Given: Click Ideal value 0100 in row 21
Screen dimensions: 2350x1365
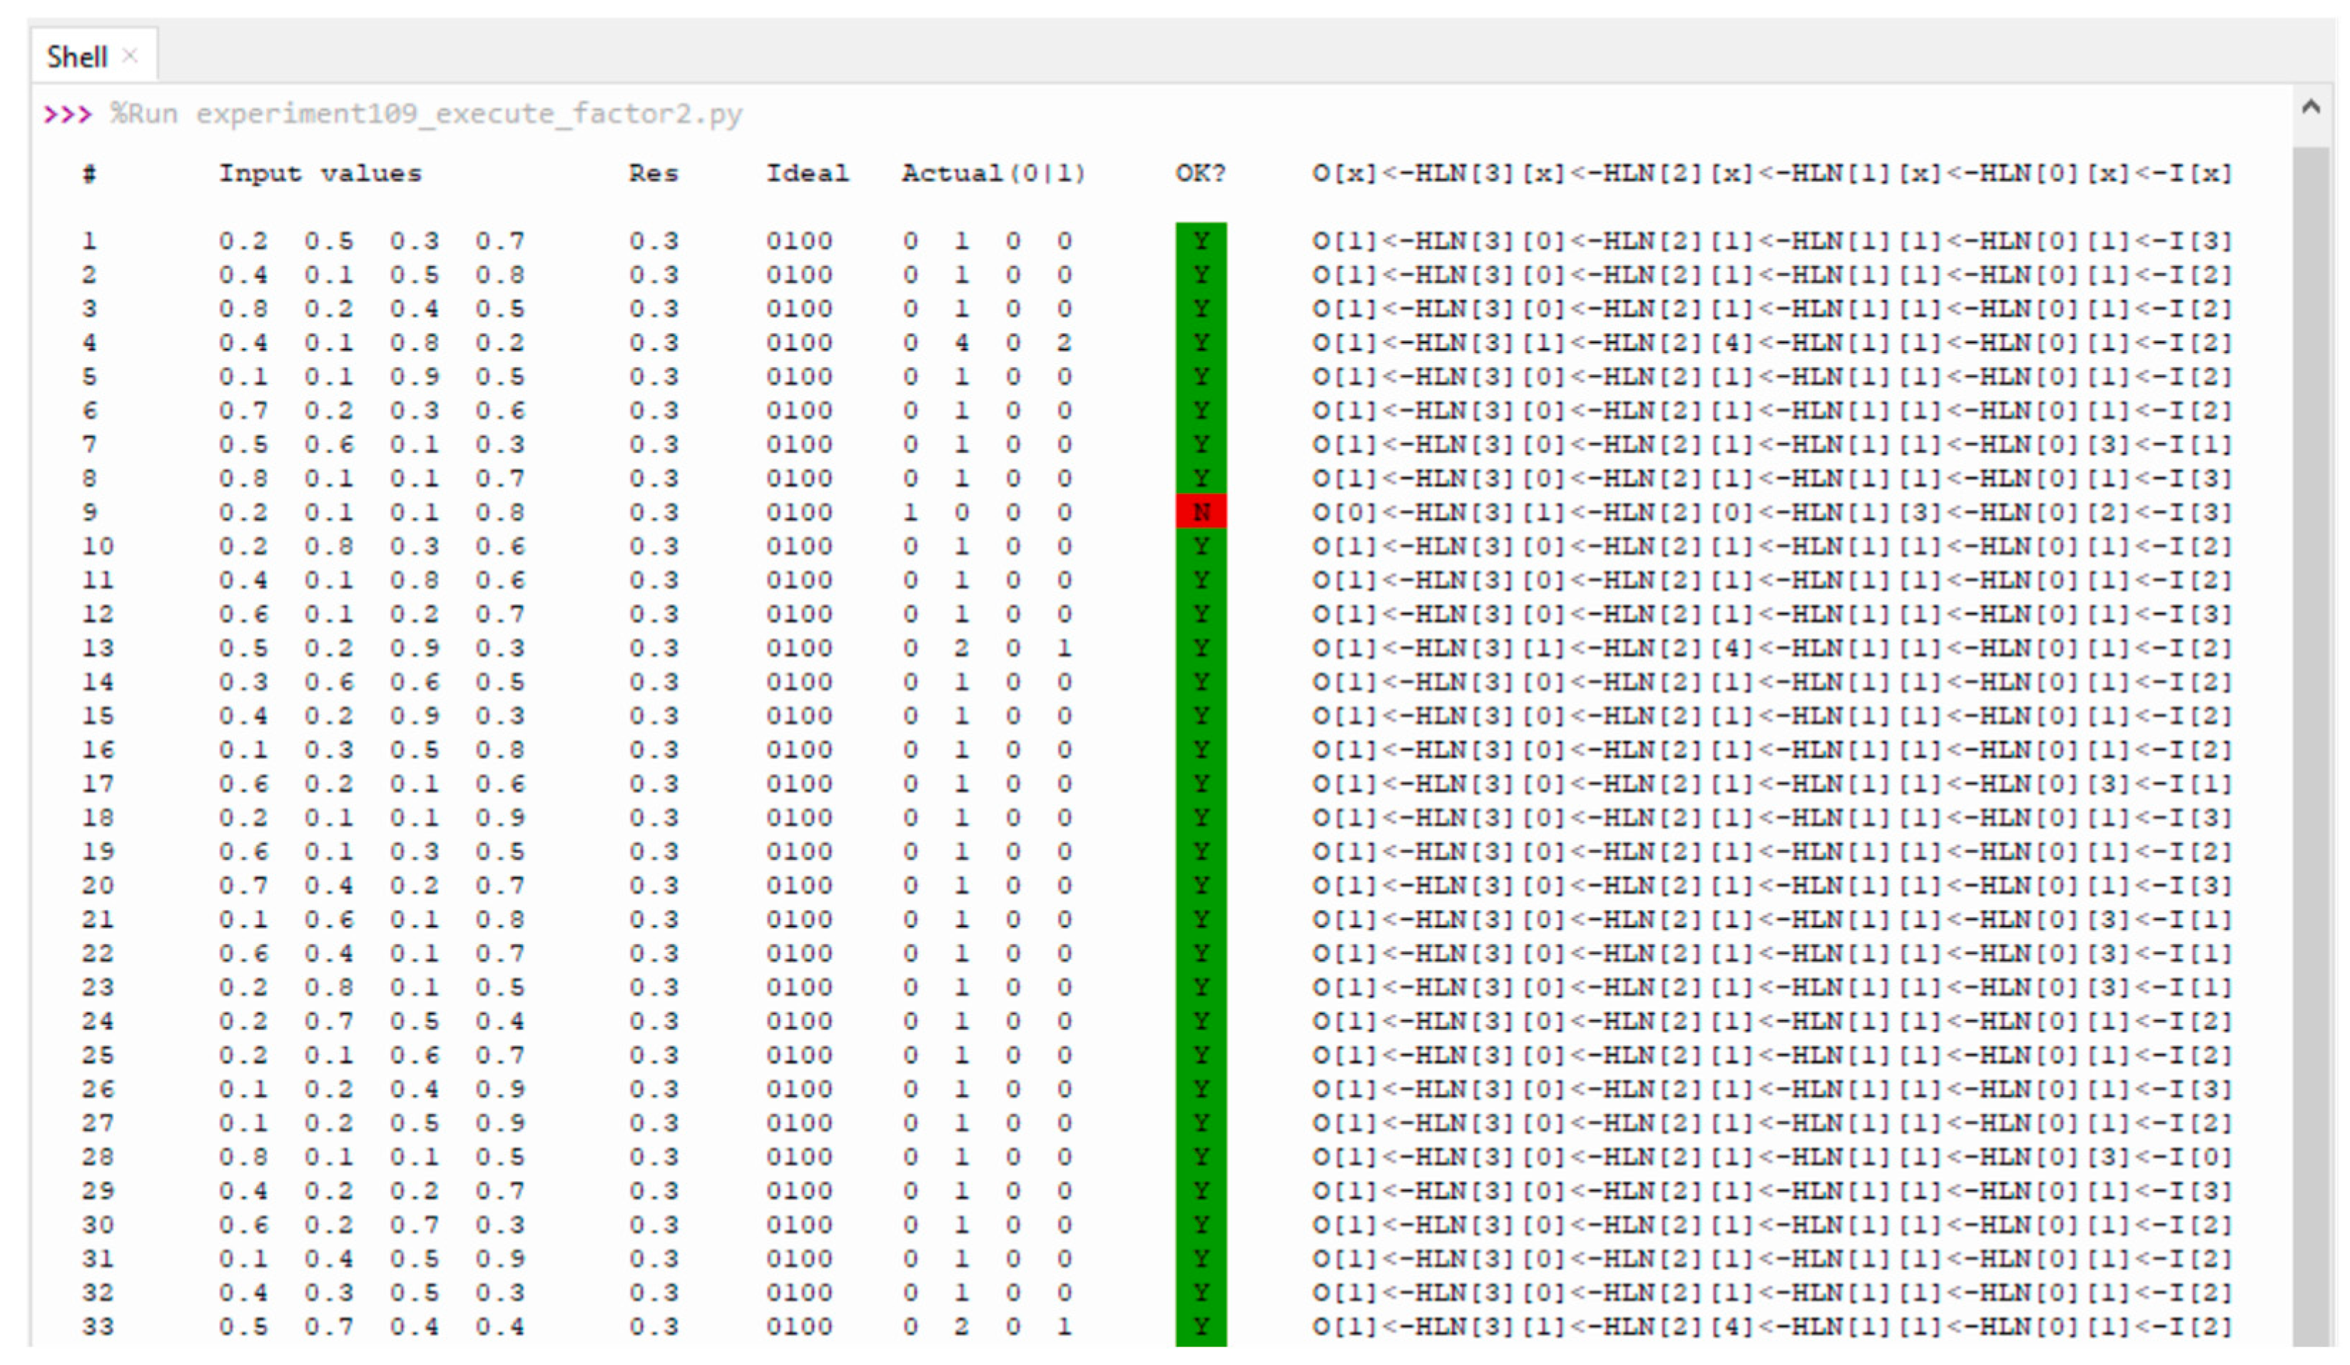Looking at the screenshot, I should click(799, 919).
